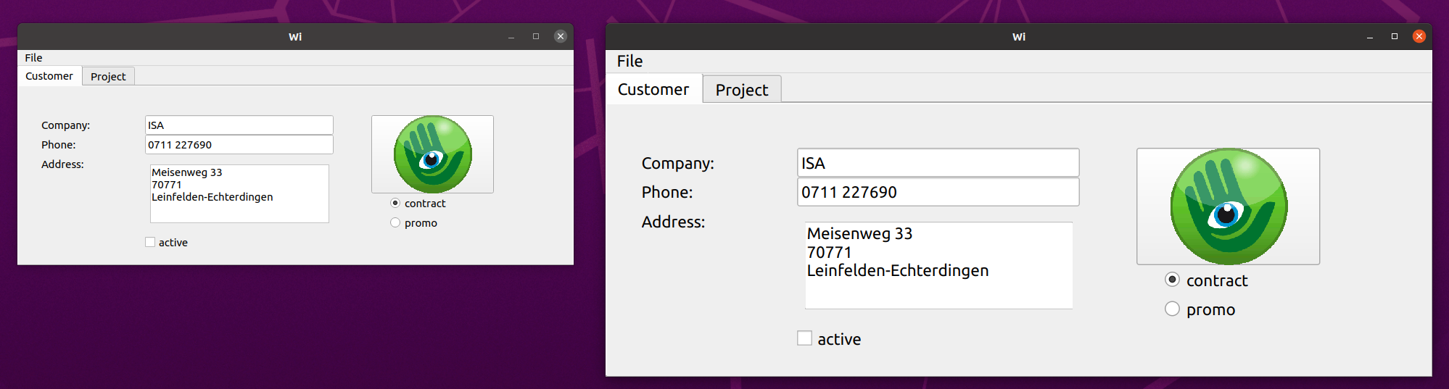The image size is (1449, 389).
Task: Click the Company field in the left window
Action: pos(239,125)
